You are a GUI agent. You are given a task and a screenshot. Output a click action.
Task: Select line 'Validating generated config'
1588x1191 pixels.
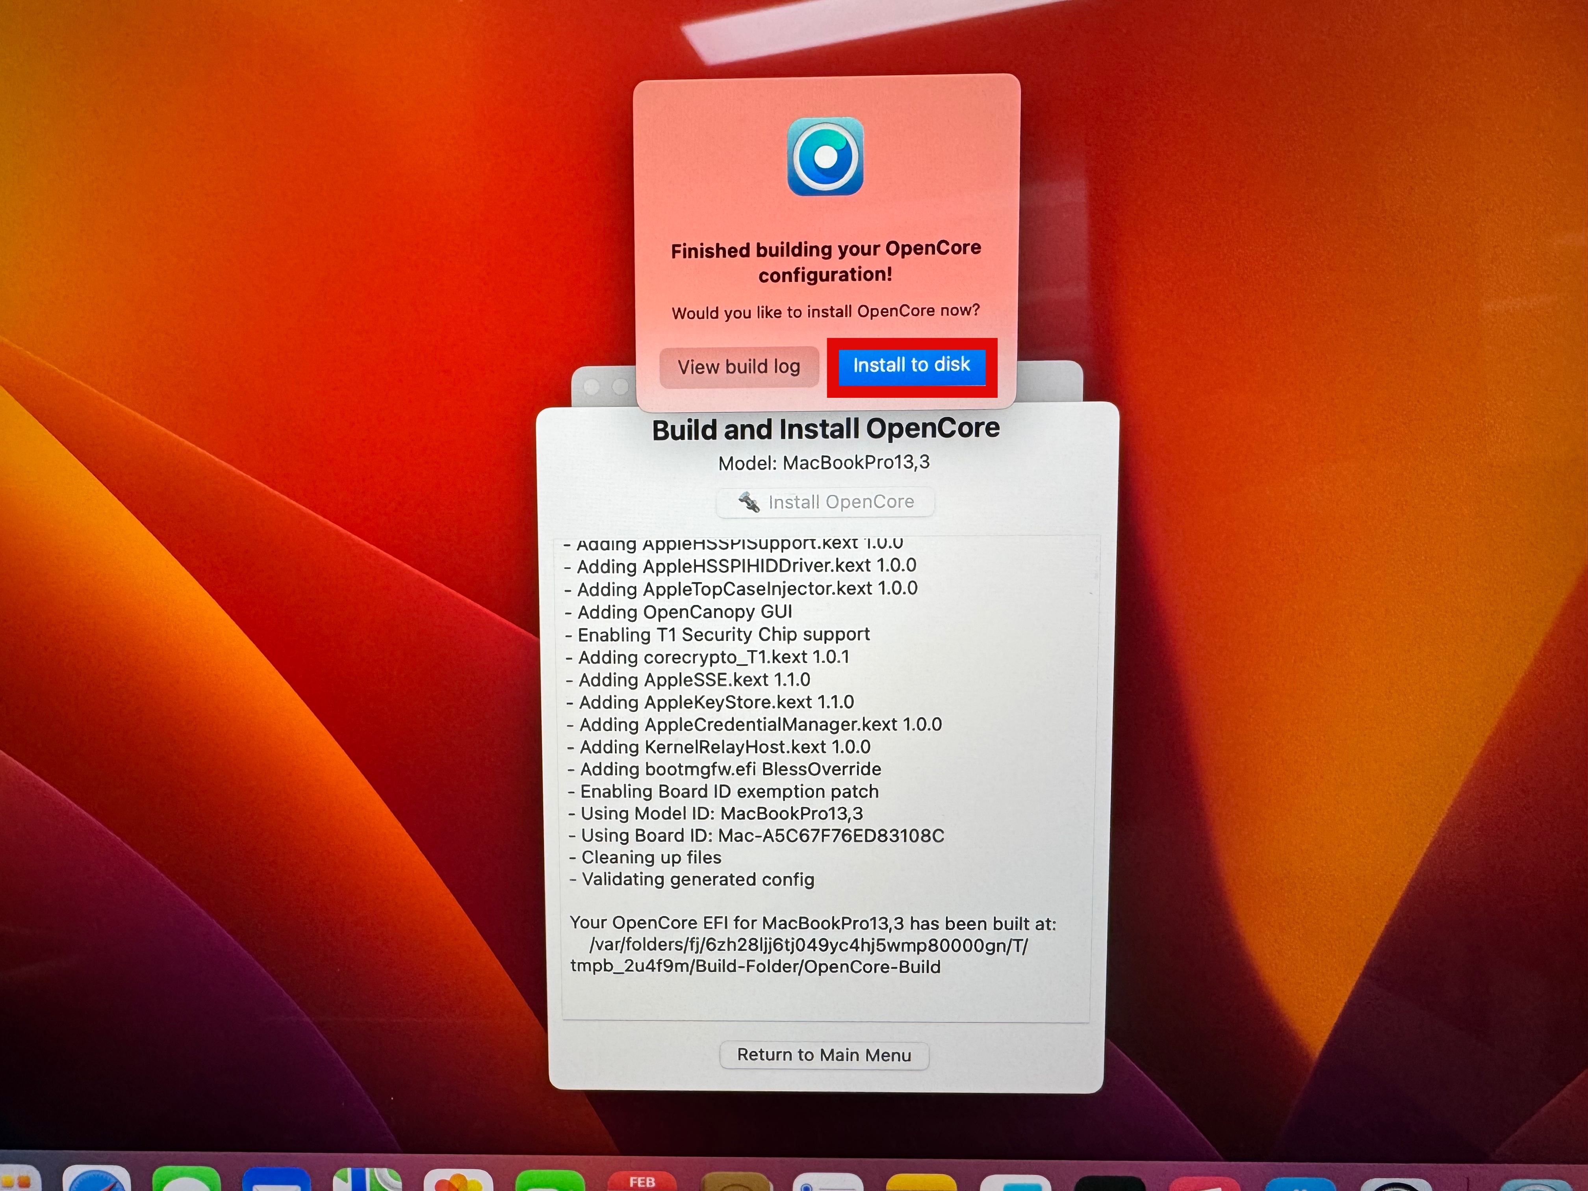coord(692,879)
